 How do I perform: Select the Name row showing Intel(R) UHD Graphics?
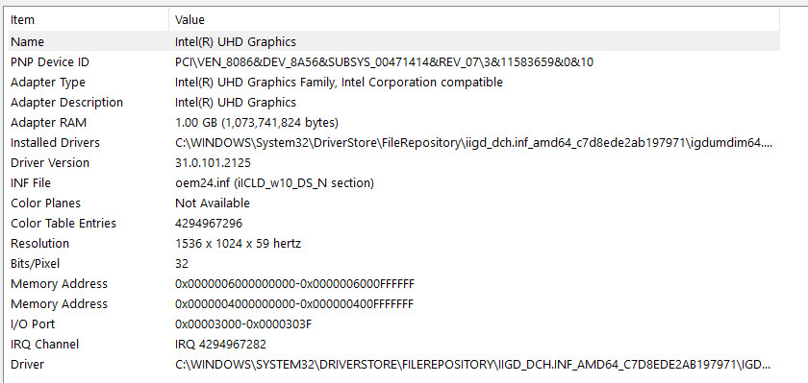(x=394, y=41)
